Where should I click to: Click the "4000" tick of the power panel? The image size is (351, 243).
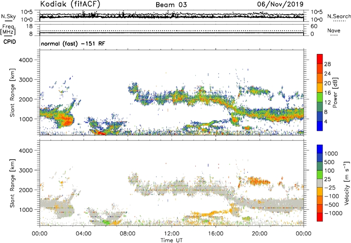pos(25,60)
